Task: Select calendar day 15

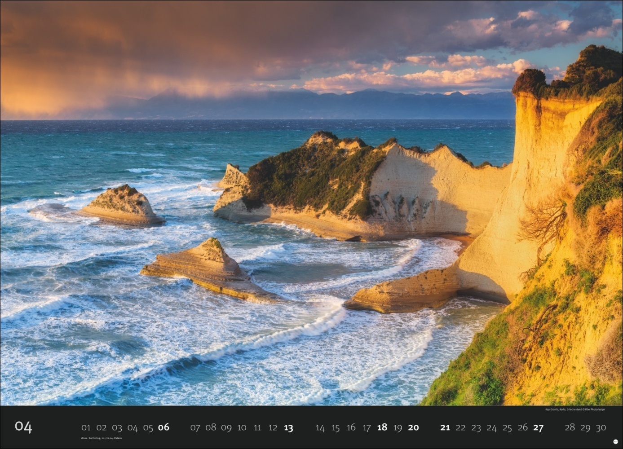Action: tap(336, 428)
